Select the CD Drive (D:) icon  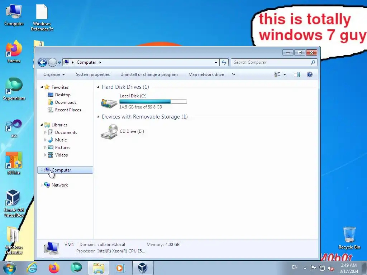(109, 132)
